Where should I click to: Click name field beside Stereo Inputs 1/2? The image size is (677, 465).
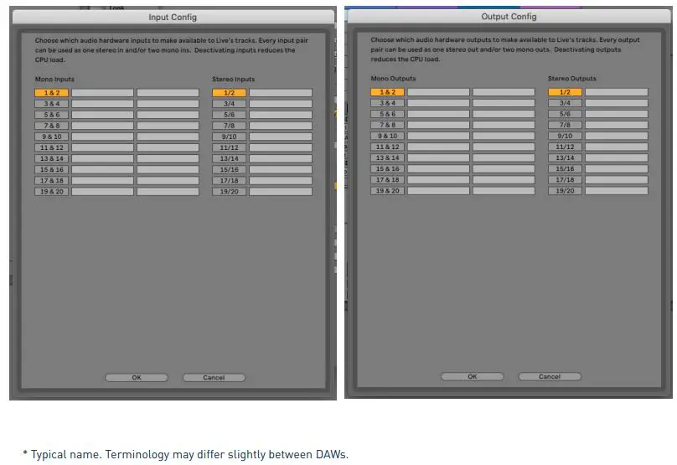point(281,93)
